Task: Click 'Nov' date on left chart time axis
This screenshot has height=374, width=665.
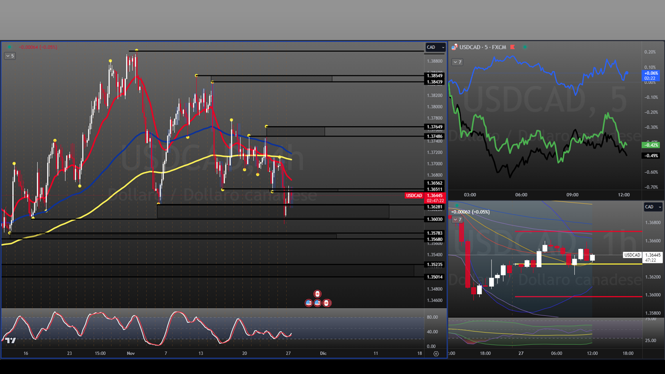Action: tap(130, 353)
